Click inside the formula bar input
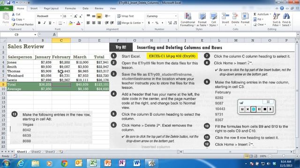 (177, 35)
